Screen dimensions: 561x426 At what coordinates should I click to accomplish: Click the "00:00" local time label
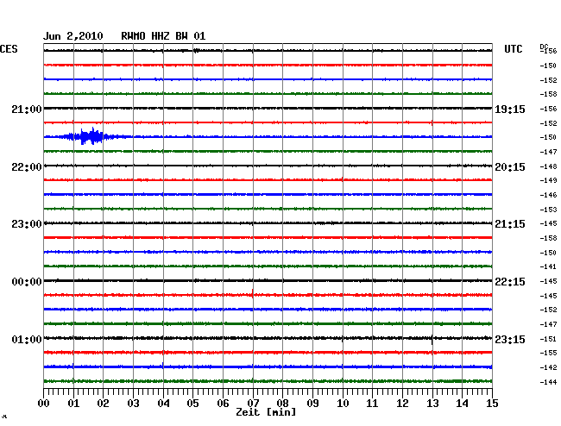point(27,282)
